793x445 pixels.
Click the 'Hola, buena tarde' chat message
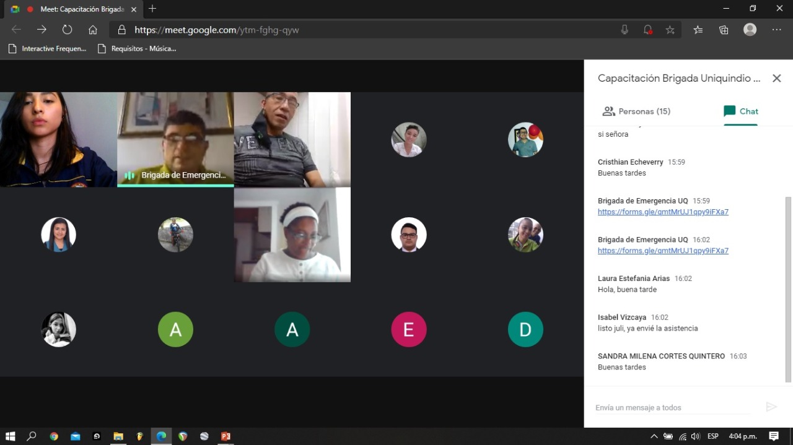click(x=627, y=290)
